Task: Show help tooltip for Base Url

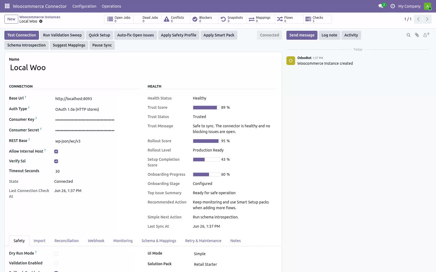Action: coord(25,97)
